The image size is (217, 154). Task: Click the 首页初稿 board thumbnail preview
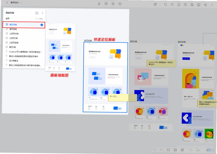pyautogui.click(x=60, y=47)
